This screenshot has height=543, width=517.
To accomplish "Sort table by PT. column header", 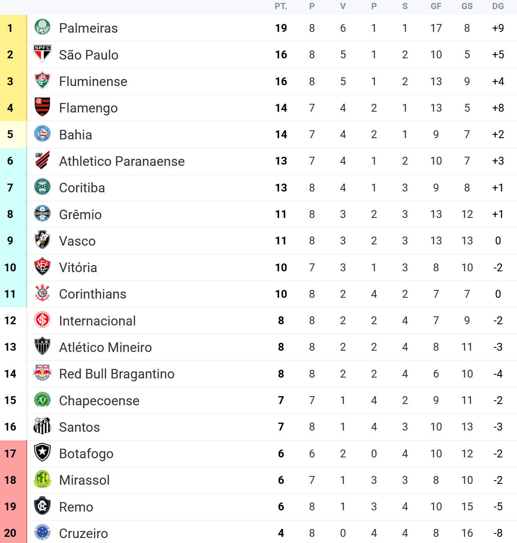I will click(x=281, y=6).
